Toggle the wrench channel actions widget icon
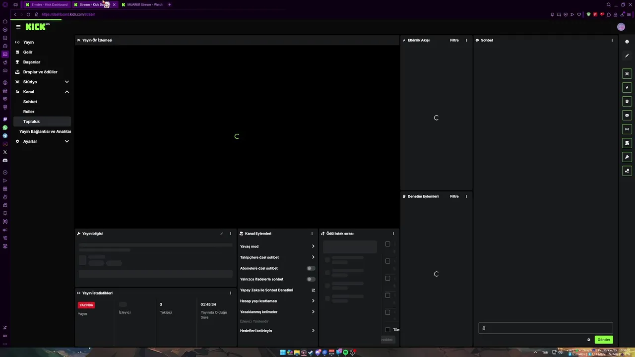This screenshot has width=635, height=357. (627, 157)
